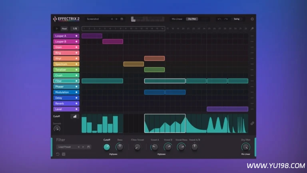307x173 pixels.
Task: Select the Vinyl clip in the sequencer grid
Action: (x=154, y=58)
